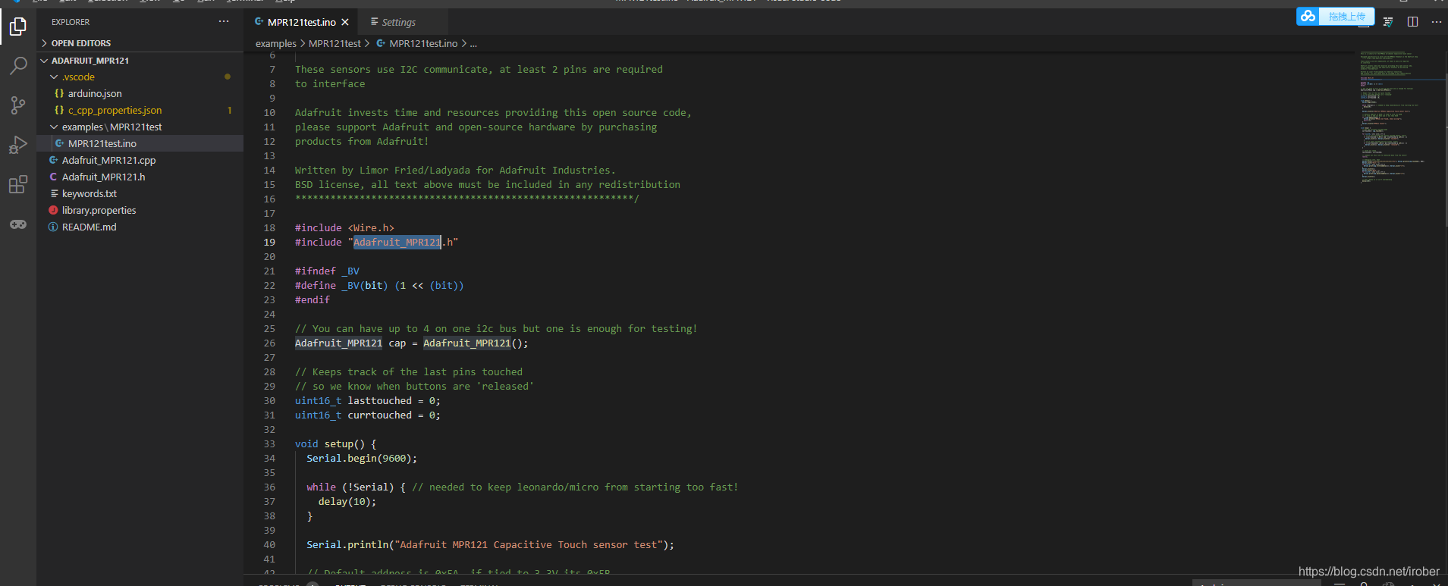
Task: Click line number 26 in the gutter
Action: tap(269, 343)
